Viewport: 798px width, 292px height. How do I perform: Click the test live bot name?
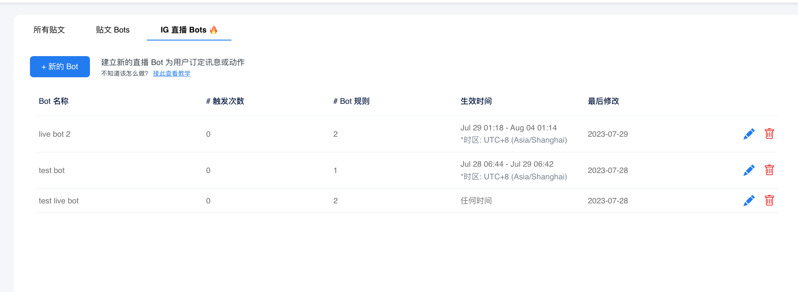pos(59,201)
